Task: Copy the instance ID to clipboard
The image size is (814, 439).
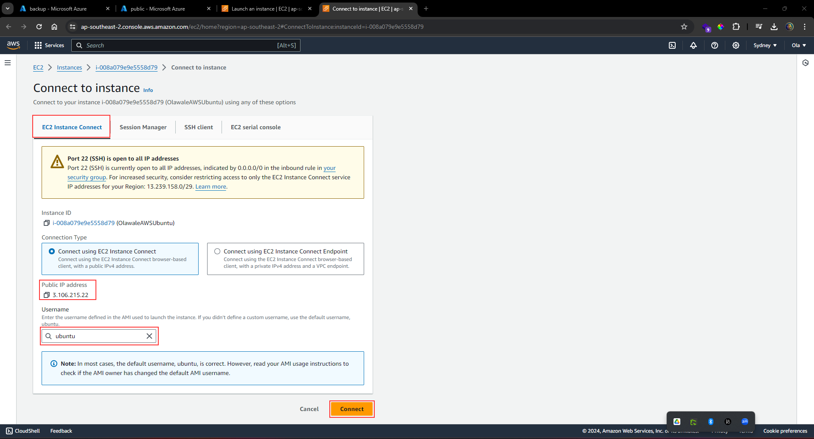Action: tap(47, 223)
